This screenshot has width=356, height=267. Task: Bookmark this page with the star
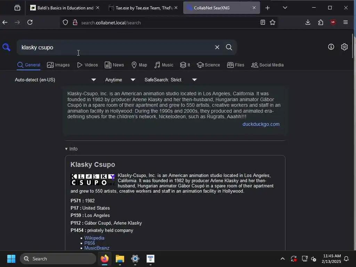[x=273, y=22]
